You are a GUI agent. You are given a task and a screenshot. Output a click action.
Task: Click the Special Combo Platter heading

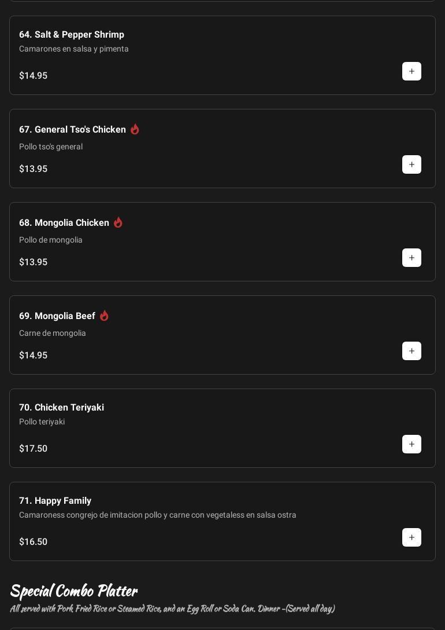click(x=73, y=591)
